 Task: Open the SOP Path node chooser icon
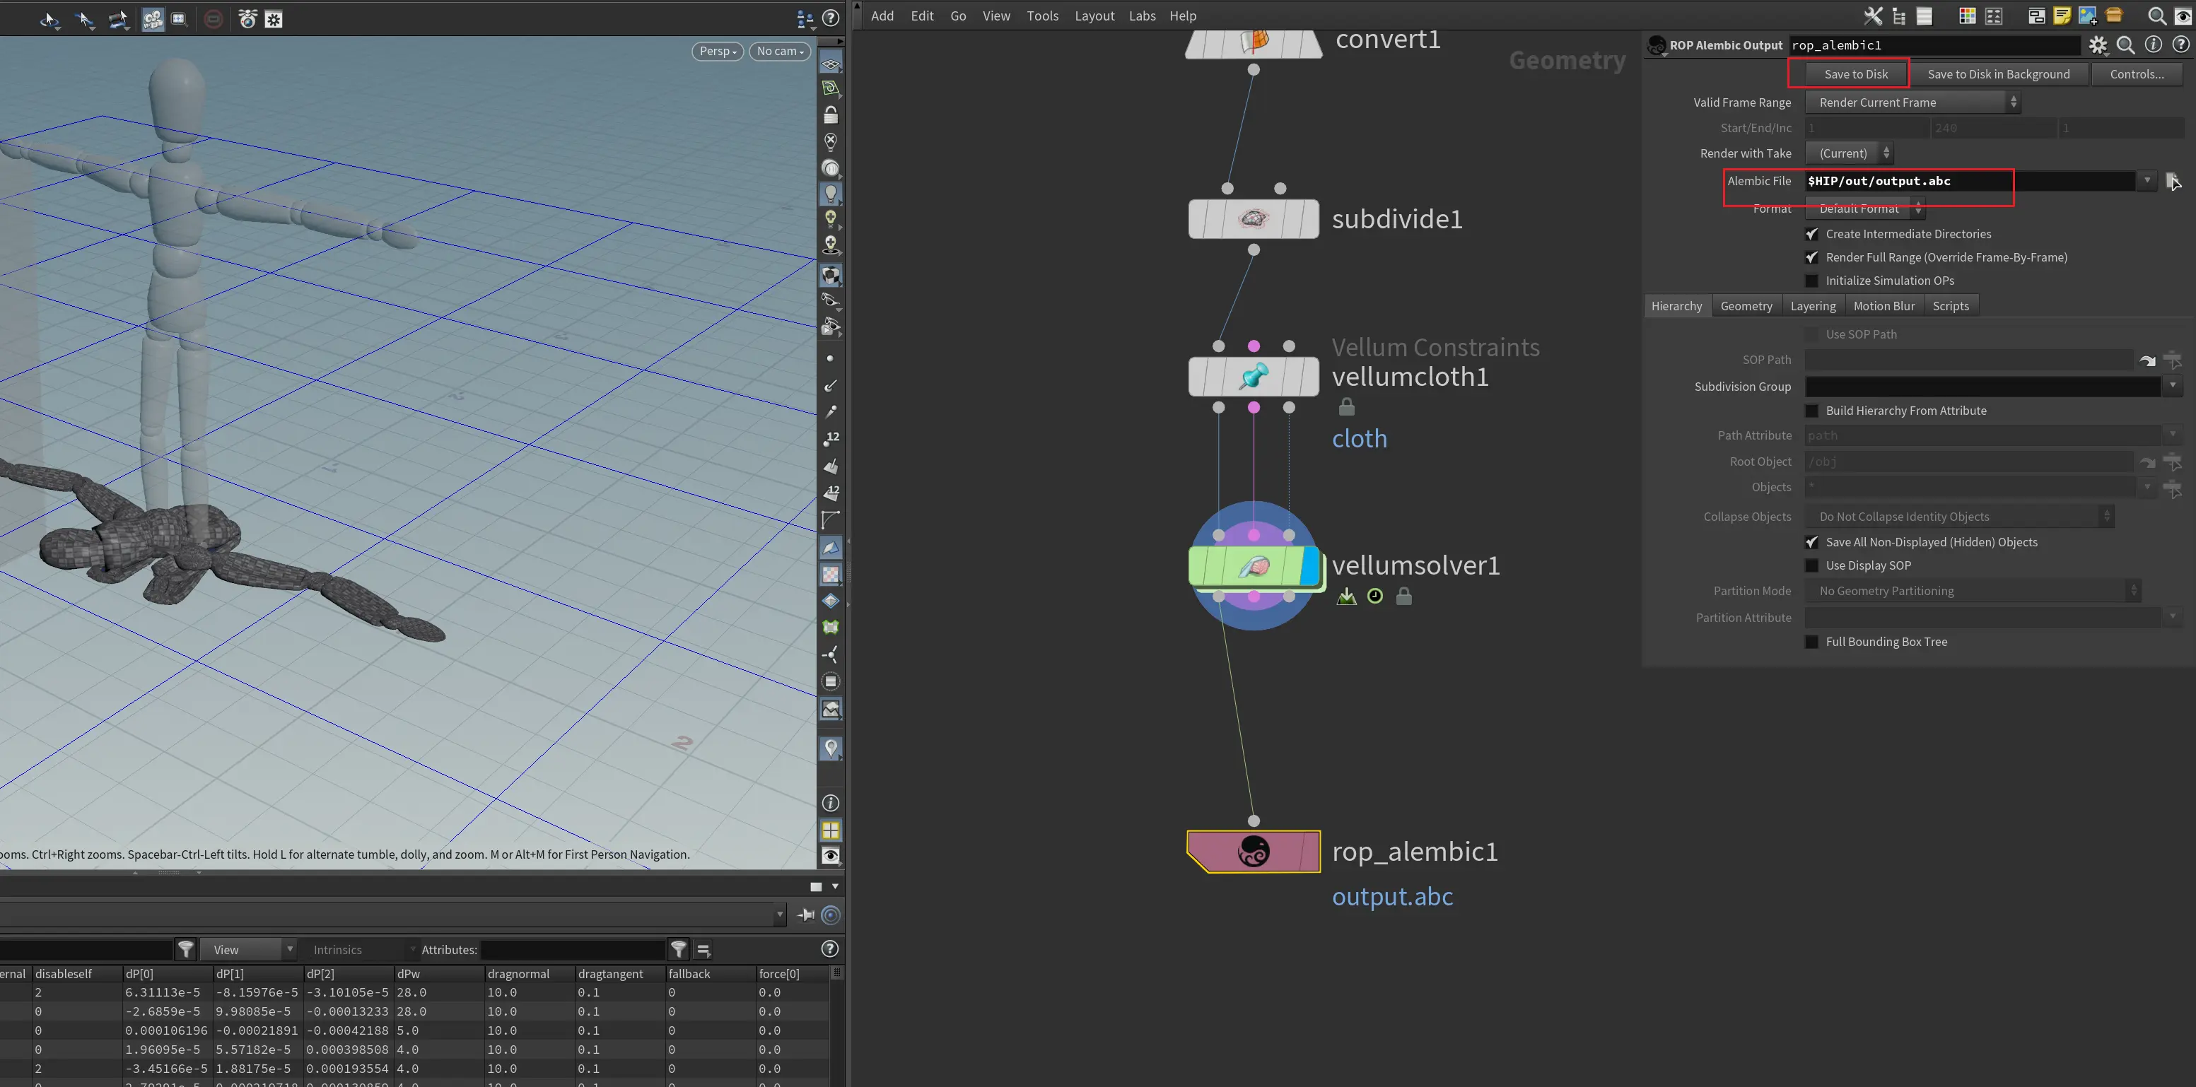(x=2172, y=360)
